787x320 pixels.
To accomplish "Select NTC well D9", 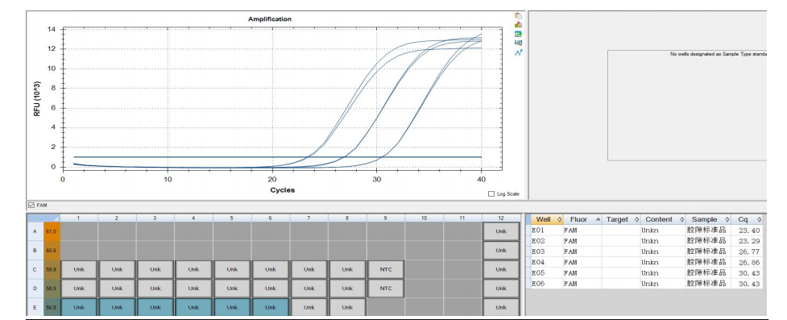I will [x=386, y=289].
